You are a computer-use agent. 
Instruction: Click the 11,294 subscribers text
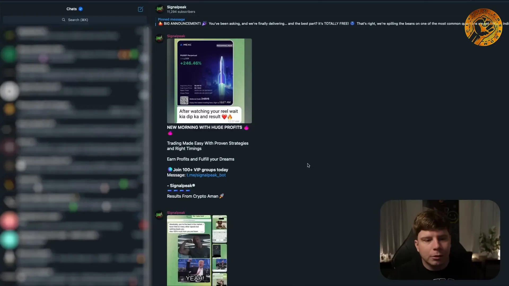pyautogui.click(x=181, y=12)
